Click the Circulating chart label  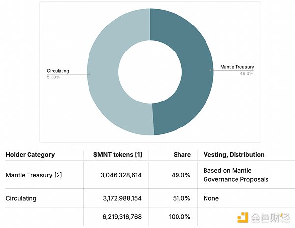click(58, 71)
